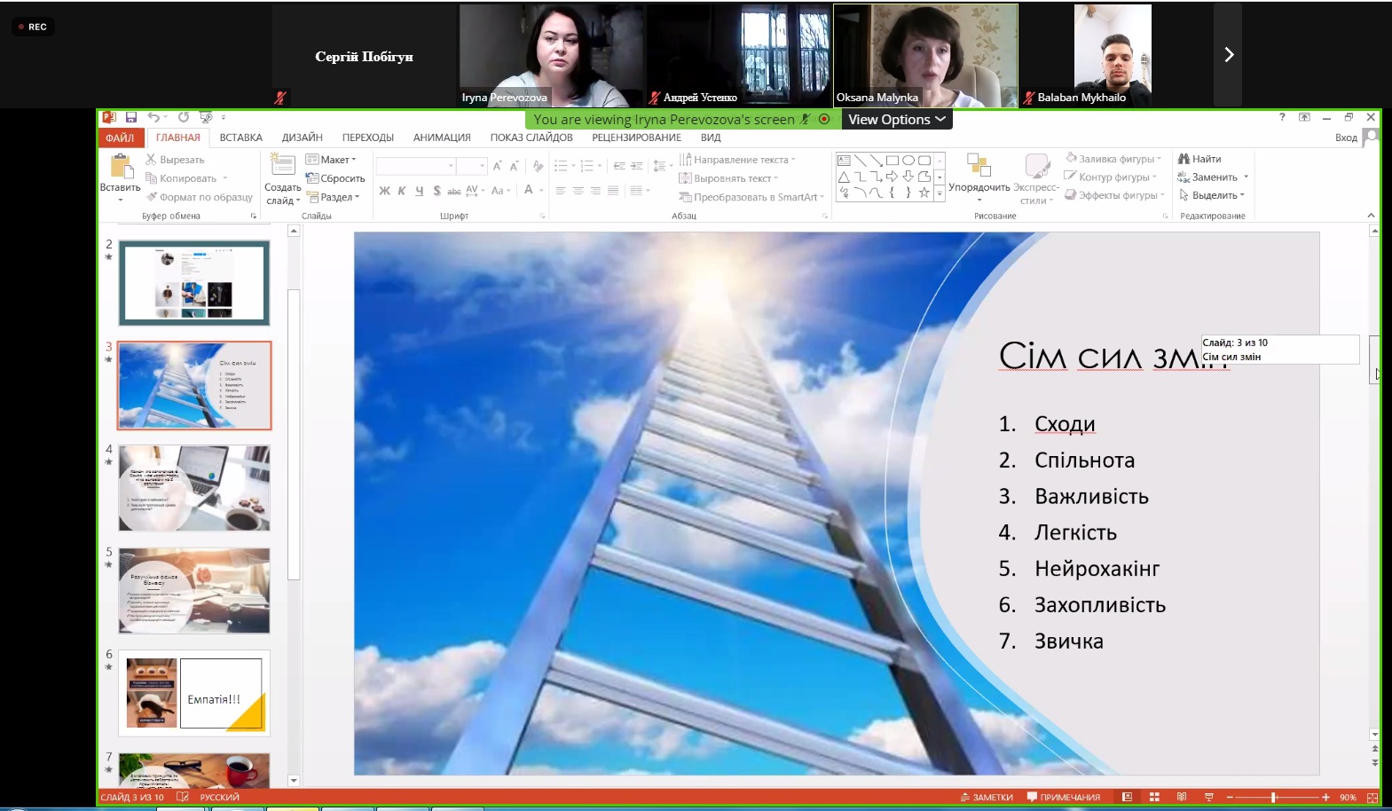Open the View Options dropdown

point(896,120)
